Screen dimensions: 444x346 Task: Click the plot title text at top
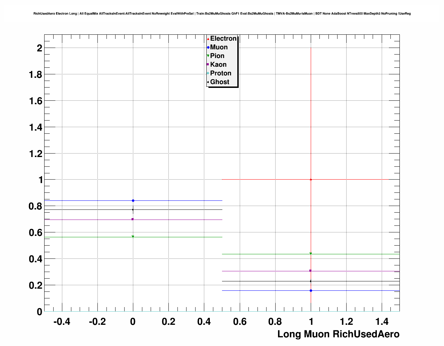(222, 14)
